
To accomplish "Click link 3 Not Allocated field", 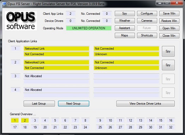I will [x=56, y=76].
